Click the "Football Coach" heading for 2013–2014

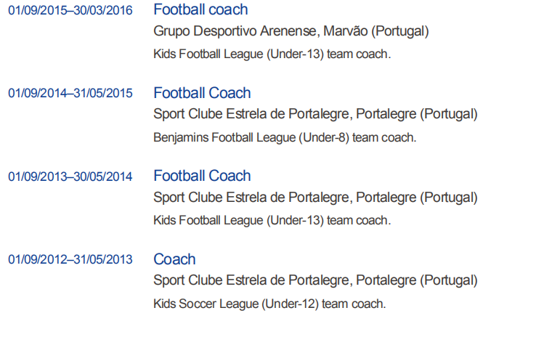pos(202,176)
